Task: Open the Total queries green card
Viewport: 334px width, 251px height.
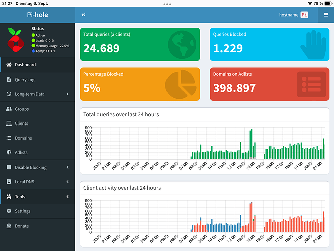Action: point(140,44)
